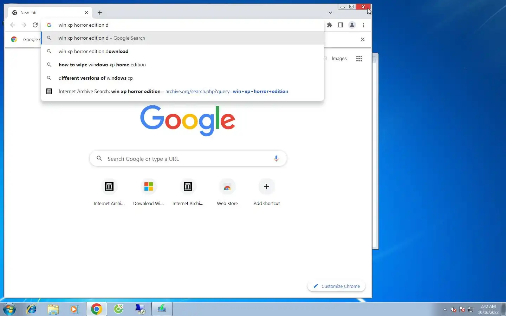Switch to Chrome on the taskbar
The width and height of the screenshot is (506, 316).
[96, 309]
